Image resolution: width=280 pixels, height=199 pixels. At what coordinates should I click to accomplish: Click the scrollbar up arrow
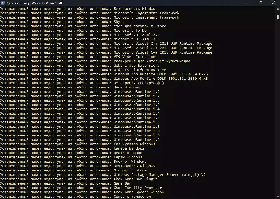(x=278, y=8)
